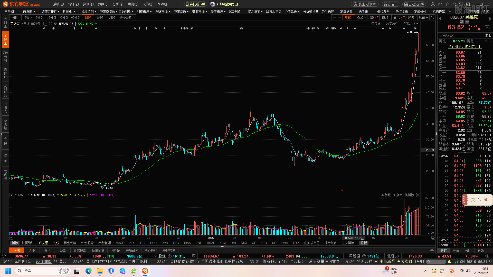
Task: Open help question mark beside 英维克 title
Action: pyautogui.click(x=45, y=24)
